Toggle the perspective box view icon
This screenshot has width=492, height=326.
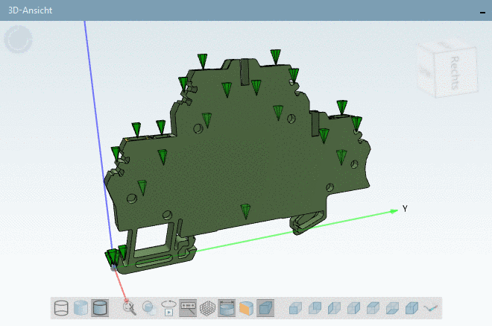tap(265, 308)
